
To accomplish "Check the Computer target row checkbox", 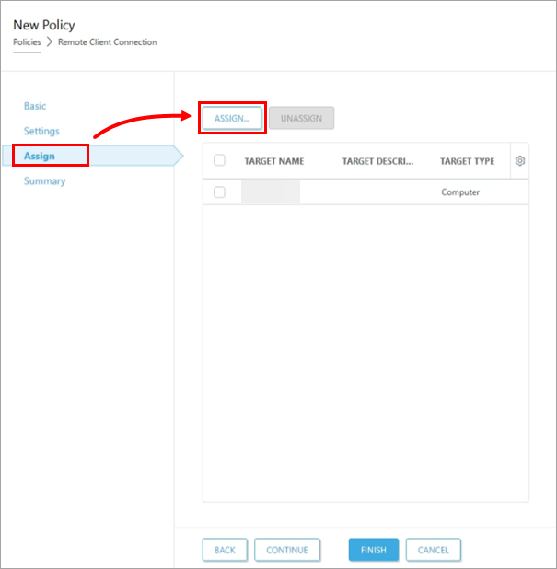I will [219, 192].
